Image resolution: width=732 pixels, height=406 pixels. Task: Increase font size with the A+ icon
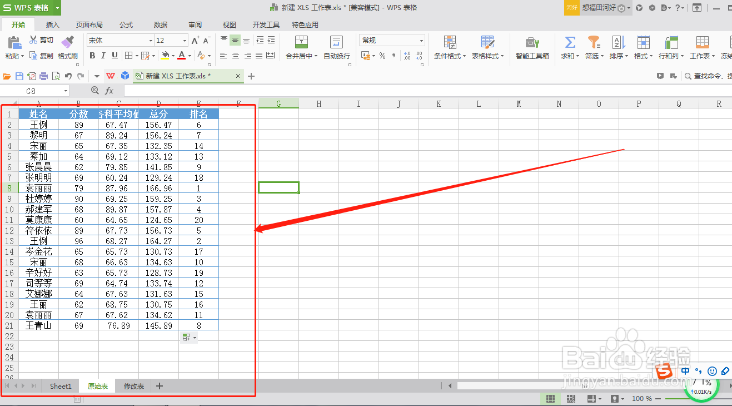click(x=195, y=40)
